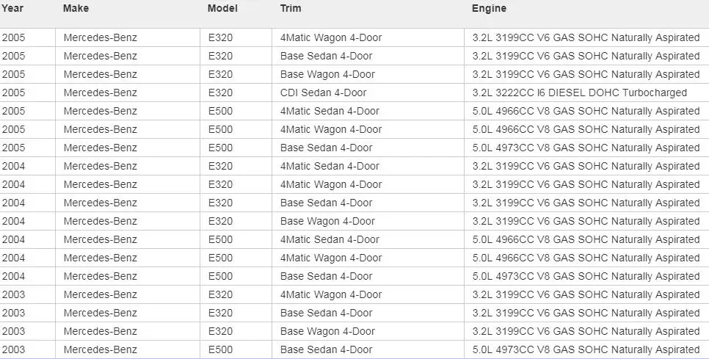Click the Trim column header
Image resolution: width=709 pixels, height=359 pixels.
click(291, 8)
